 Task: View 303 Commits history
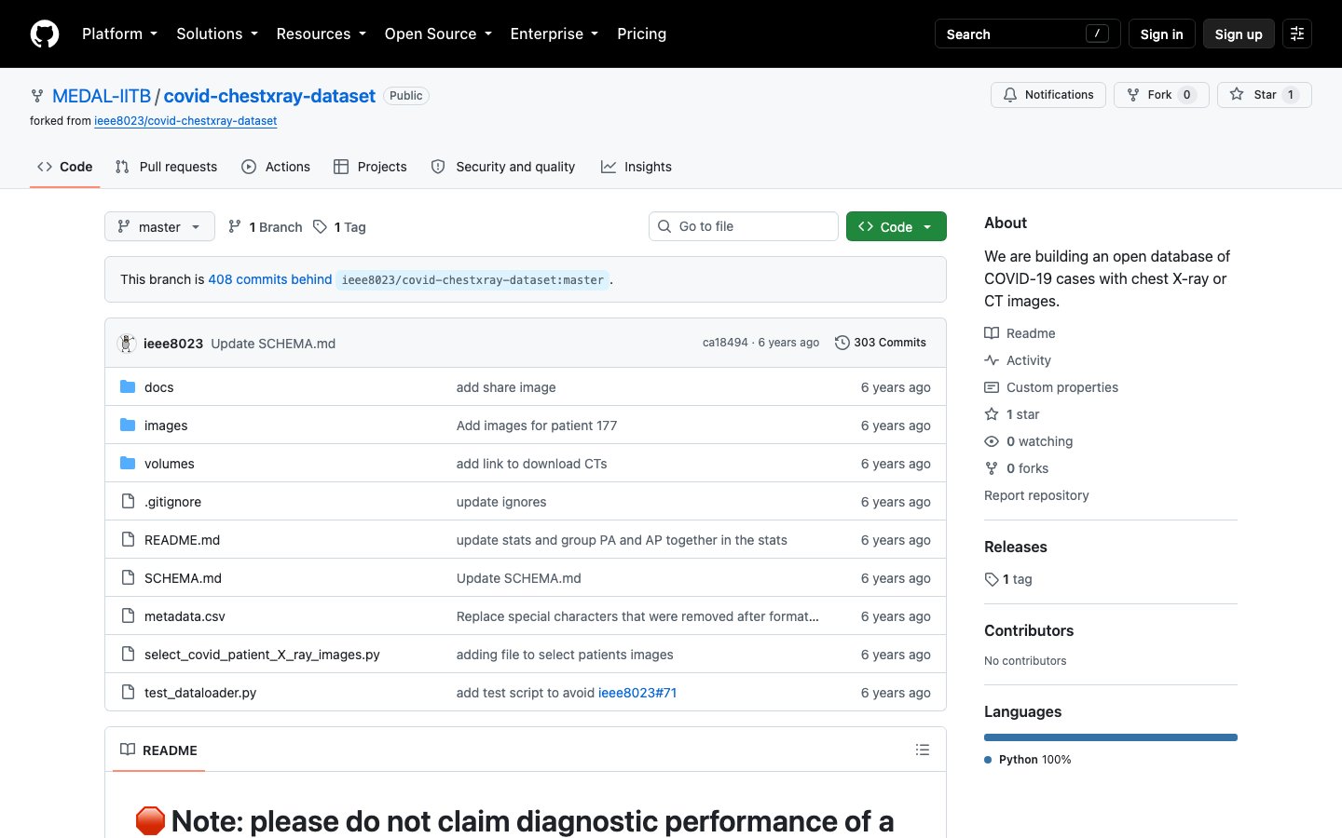click(x=881, y=343)
